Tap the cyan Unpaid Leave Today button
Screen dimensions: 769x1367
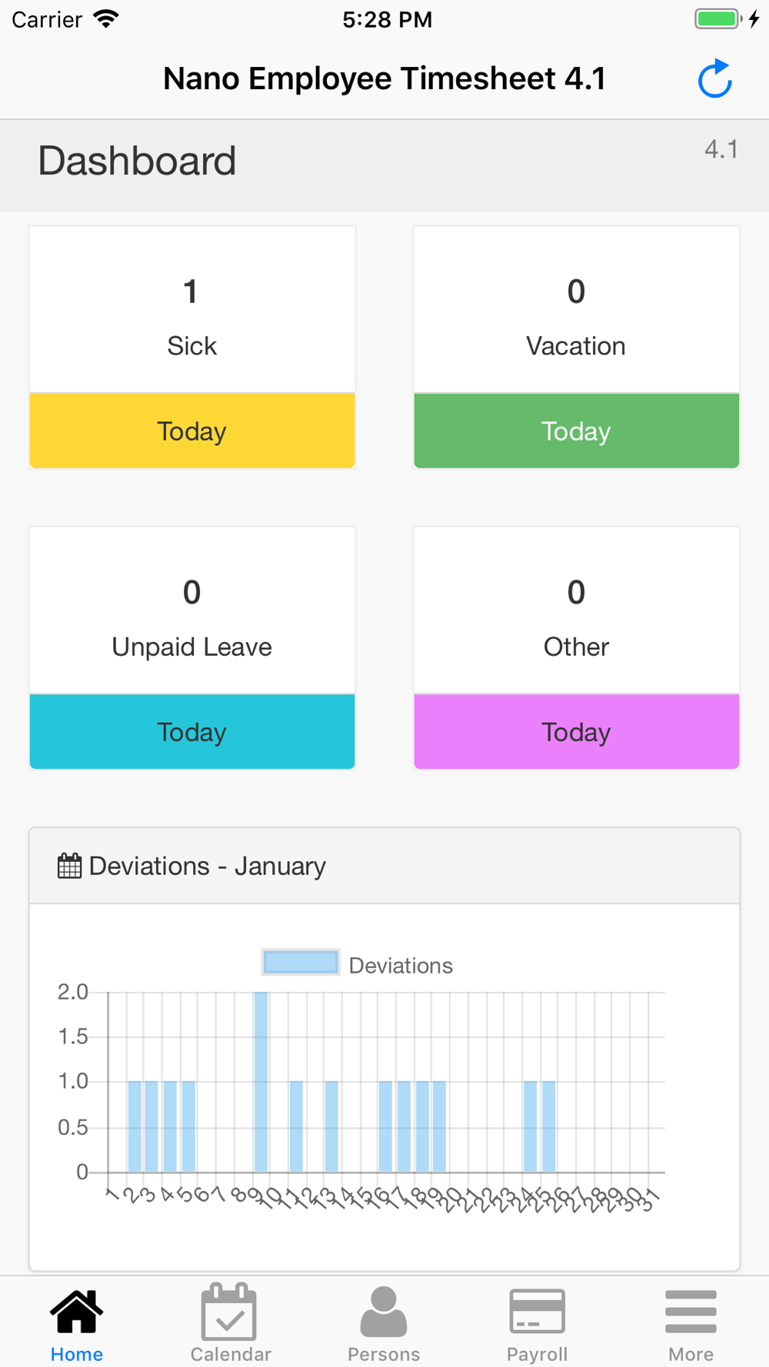pyautogui.click(x=192, y=731)
